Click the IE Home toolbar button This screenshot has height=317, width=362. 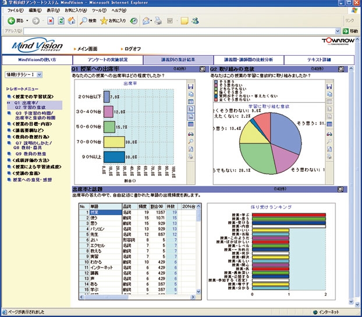tap(71, 21)
